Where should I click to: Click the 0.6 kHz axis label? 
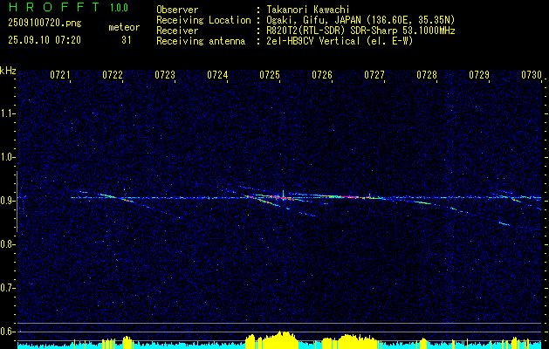[8, 332]
